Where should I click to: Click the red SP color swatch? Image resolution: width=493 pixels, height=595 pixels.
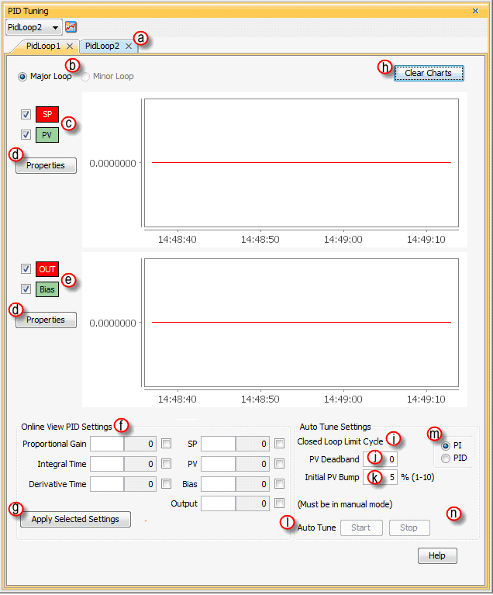[47, 114]
